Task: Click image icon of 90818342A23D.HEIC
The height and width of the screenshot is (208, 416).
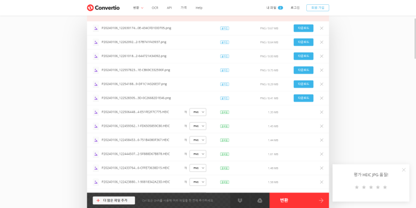Action: click(x=96, y=182)
